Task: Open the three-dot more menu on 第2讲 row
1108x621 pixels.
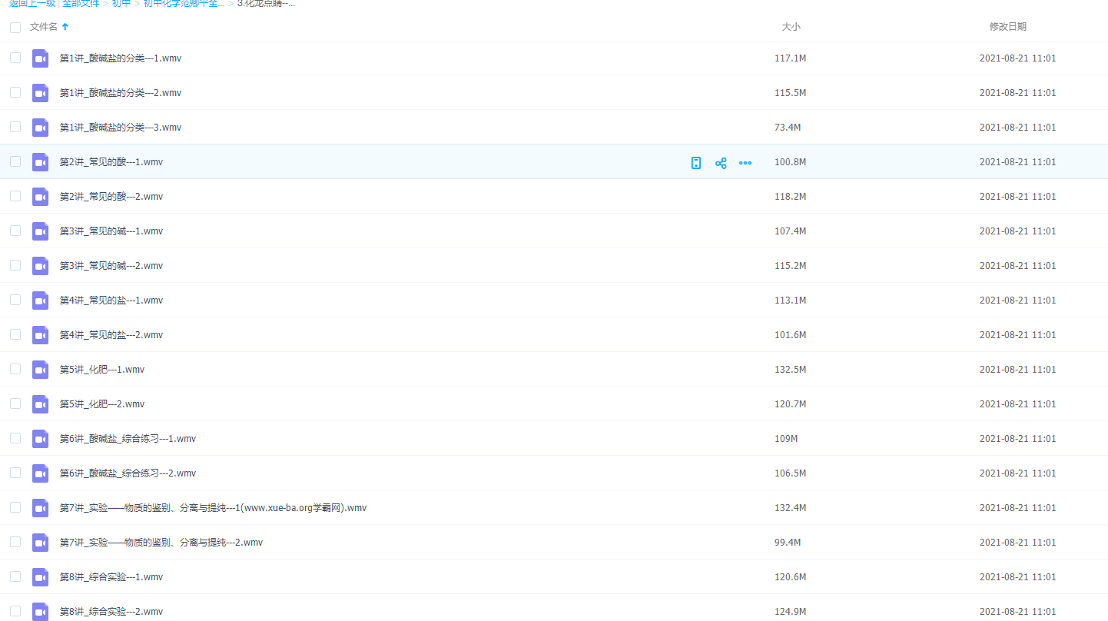Action: pyautogui.click(x=745, y=163)
